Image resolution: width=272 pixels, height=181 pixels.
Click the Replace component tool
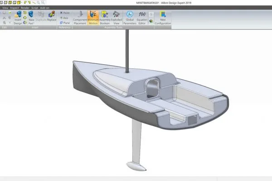[x=52, y=16]
